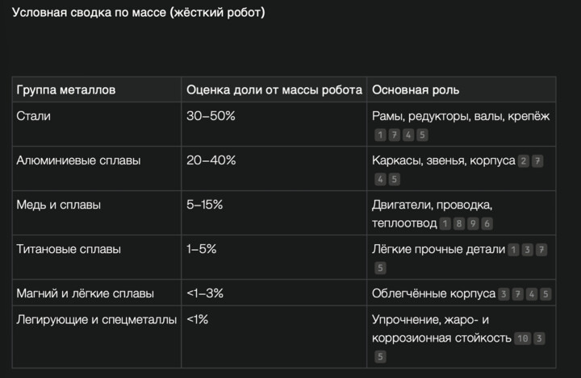Click the Группа металлов column header

click(65, 89)
